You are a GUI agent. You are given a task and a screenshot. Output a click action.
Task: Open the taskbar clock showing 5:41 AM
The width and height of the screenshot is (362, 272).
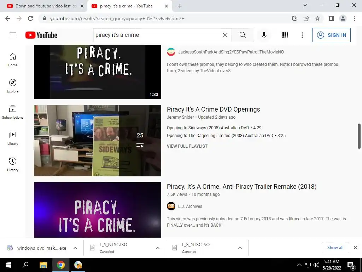click(332, 265)
